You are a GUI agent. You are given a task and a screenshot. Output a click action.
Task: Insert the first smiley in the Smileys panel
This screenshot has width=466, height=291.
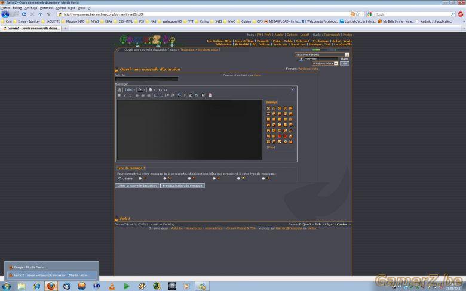(268, 109)
